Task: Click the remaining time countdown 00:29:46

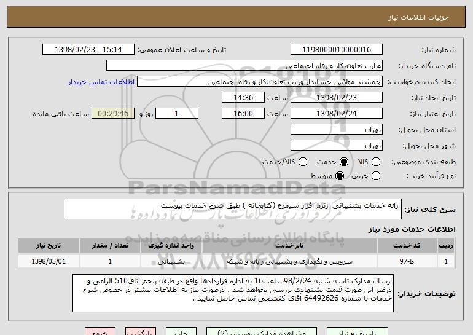Action: 113,114
